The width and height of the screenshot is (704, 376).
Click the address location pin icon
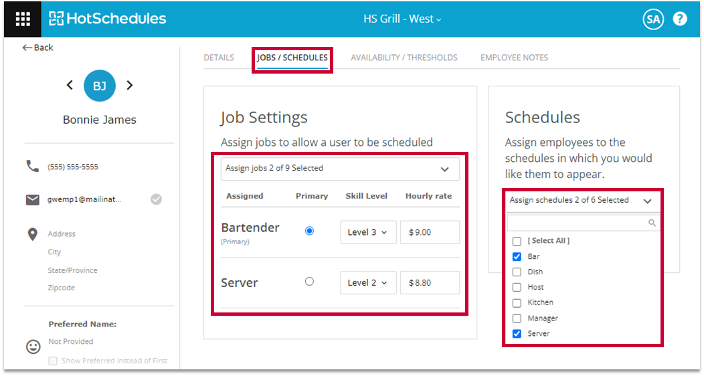coord(32,234)
